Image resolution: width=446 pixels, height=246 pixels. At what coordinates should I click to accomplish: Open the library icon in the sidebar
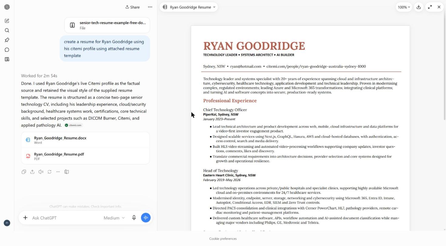tap(7, 59)
